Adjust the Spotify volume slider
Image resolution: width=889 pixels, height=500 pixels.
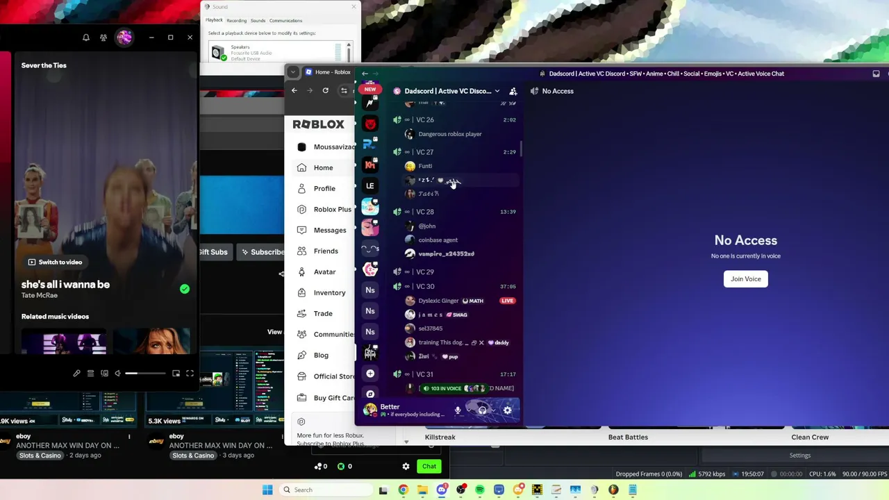coord(144,374)
